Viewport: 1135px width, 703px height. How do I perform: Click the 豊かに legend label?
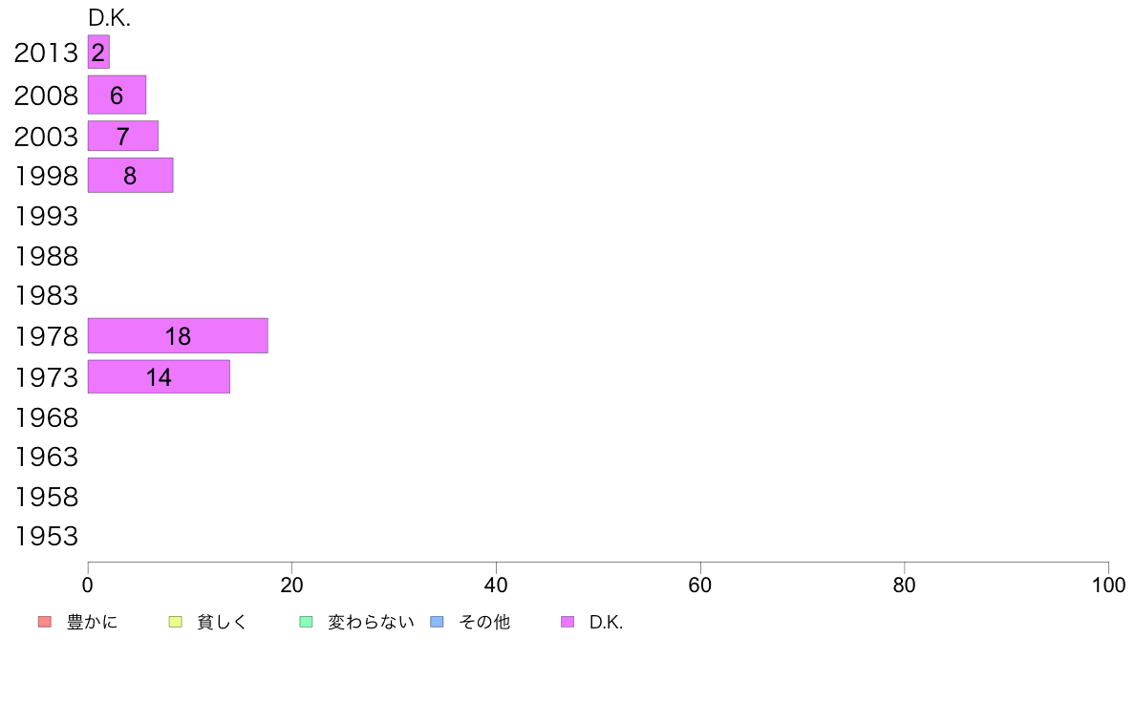point(92,622)
